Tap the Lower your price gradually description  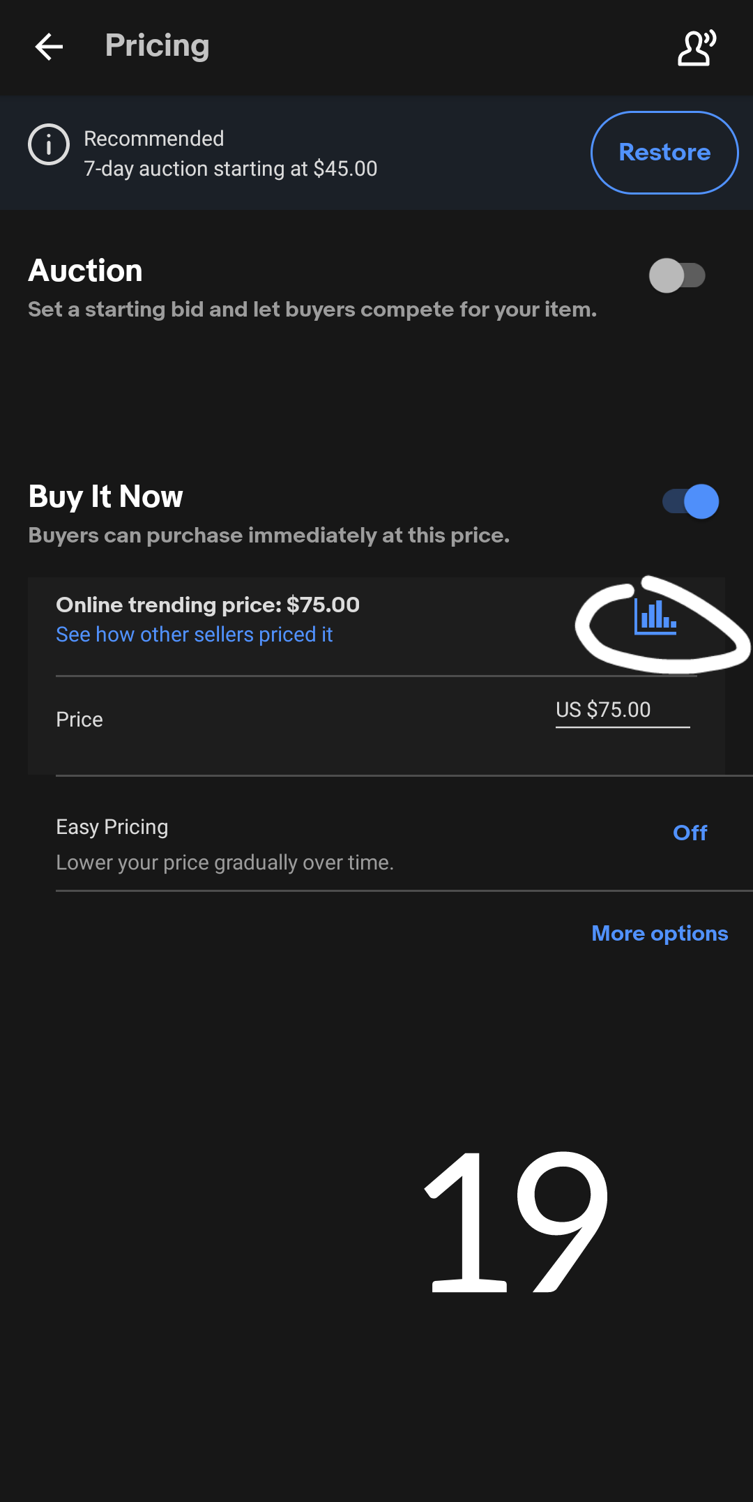225,863
